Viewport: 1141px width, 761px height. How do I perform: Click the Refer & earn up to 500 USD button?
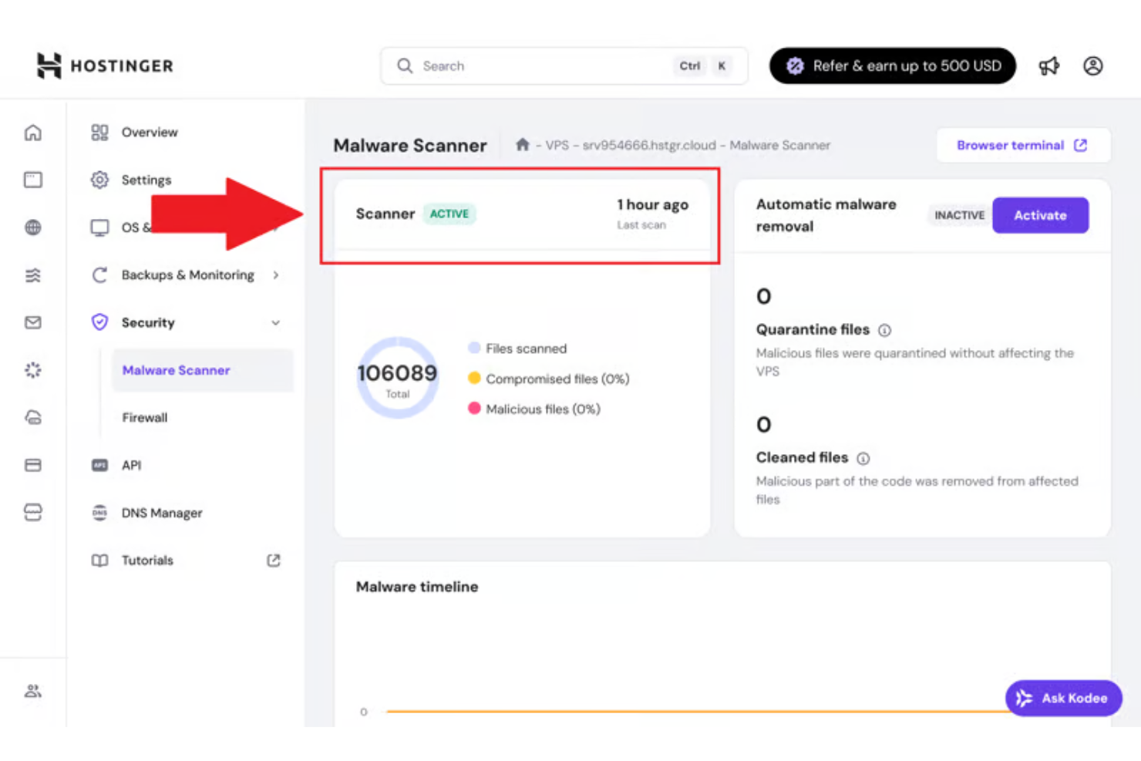pos(892,66)
